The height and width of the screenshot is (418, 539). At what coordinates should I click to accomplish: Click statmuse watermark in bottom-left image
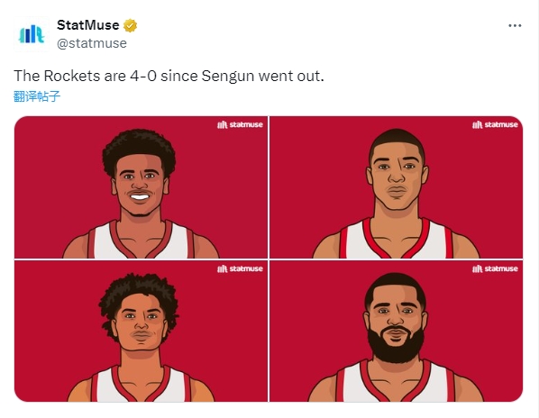click(240, 268)
